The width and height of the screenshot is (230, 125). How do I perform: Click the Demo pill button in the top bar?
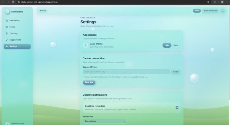pos(197,11)
